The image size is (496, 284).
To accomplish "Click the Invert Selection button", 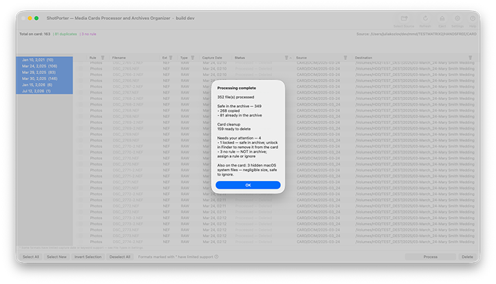I will tap(88, 257).
